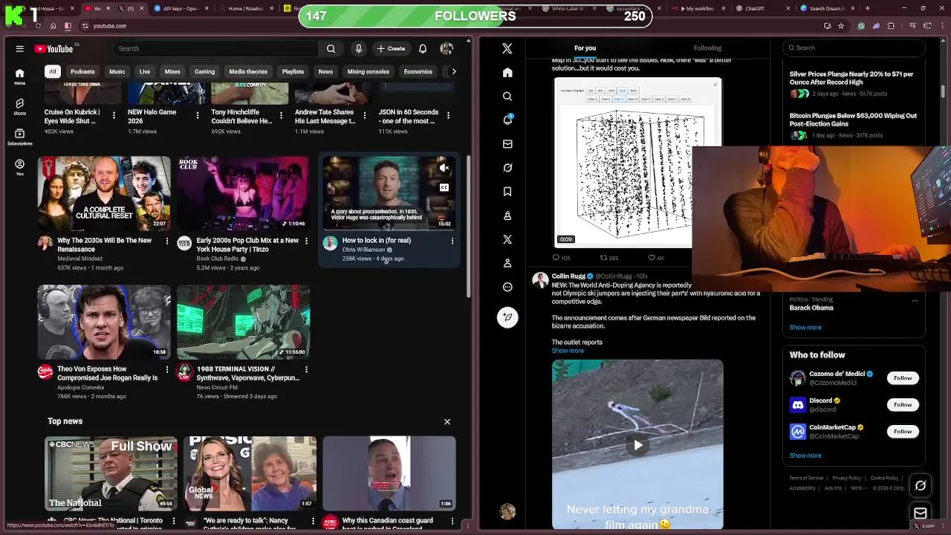
Task: Open X Explore search icon in sidebar
Action: click(507, 96)
